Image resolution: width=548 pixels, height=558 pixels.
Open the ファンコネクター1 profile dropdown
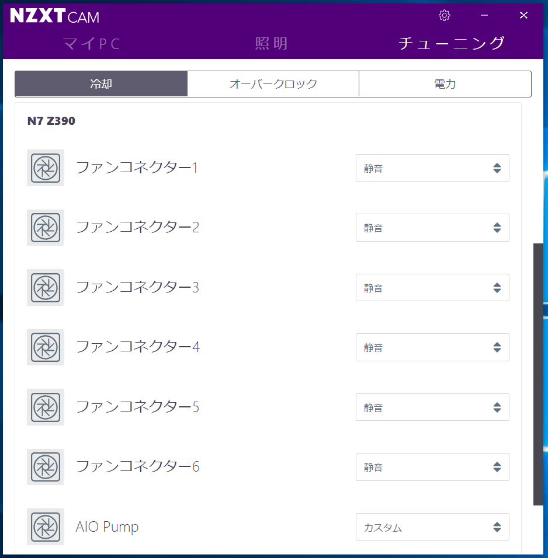(x=432, y=168)
